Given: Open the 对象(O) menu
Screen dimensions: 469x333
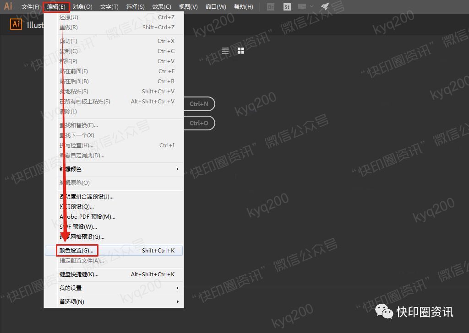Looking at the screenshot, I should 82,6.
